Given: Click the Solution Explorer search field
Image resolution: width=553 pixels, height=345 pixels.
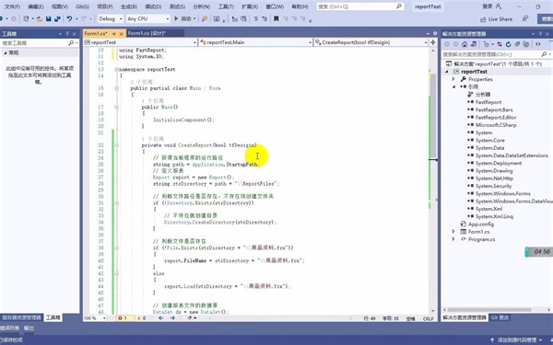Looking at the screenshot, I should 497,54.
